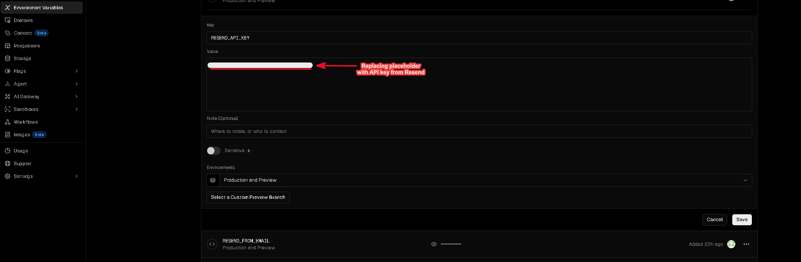
Task: Click into the Note (Optional) field
Action: pyautogui.click(x=479, y=131)
